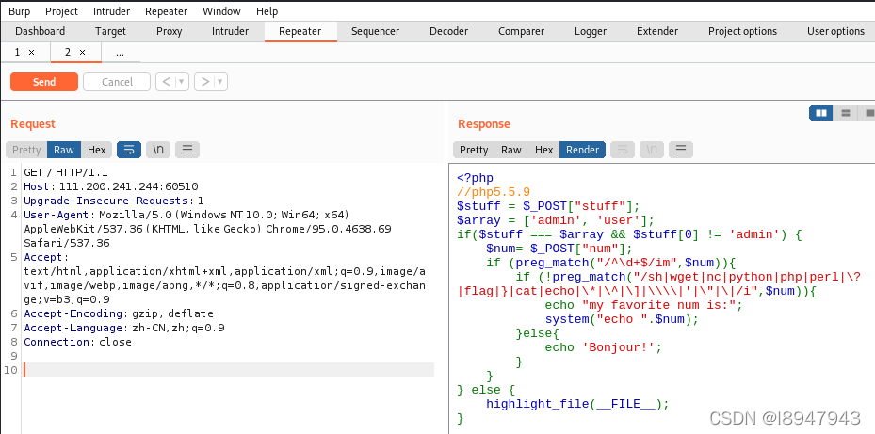
Task: Click the //php5.5.9 comment in response
Action: 494,192
